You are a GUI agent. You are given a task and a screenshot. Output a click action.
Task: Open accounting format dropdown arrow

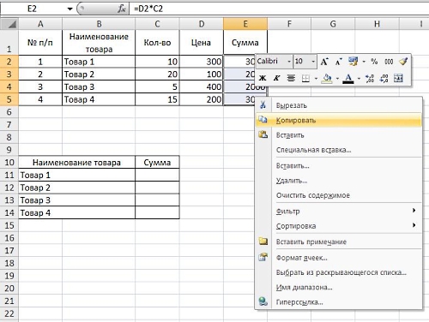pos(364,62)
